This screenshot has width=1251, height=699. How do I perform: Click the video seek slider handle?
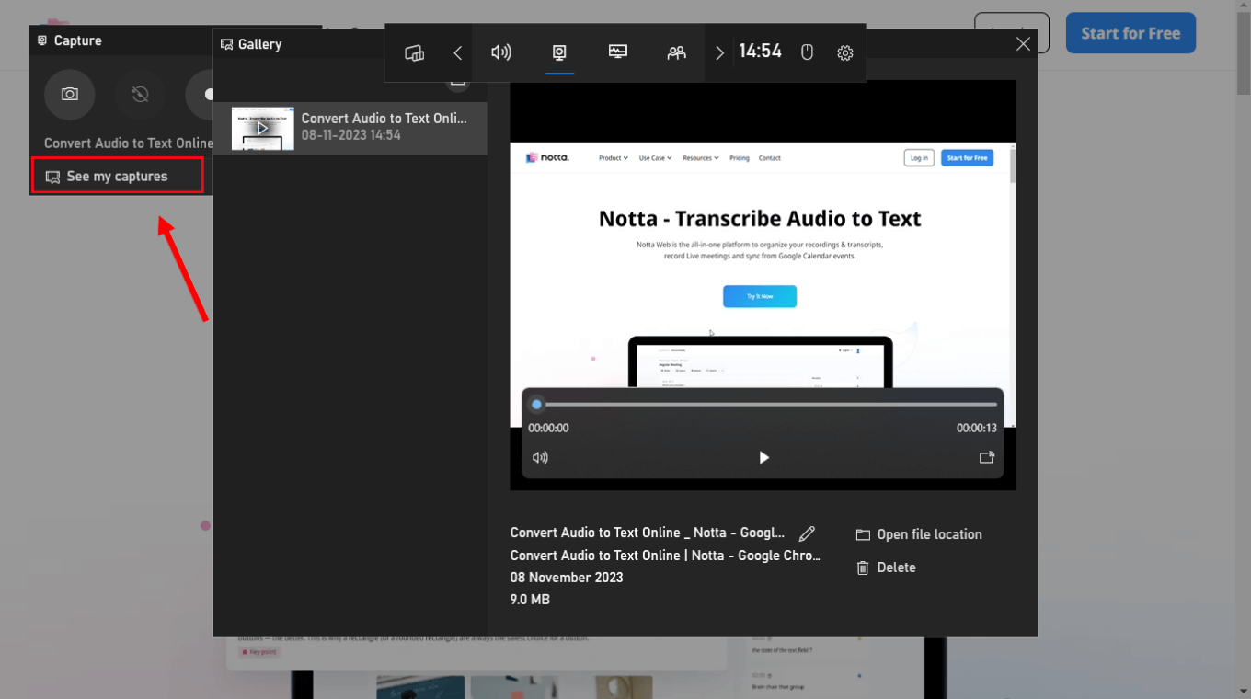pos(537,404)
